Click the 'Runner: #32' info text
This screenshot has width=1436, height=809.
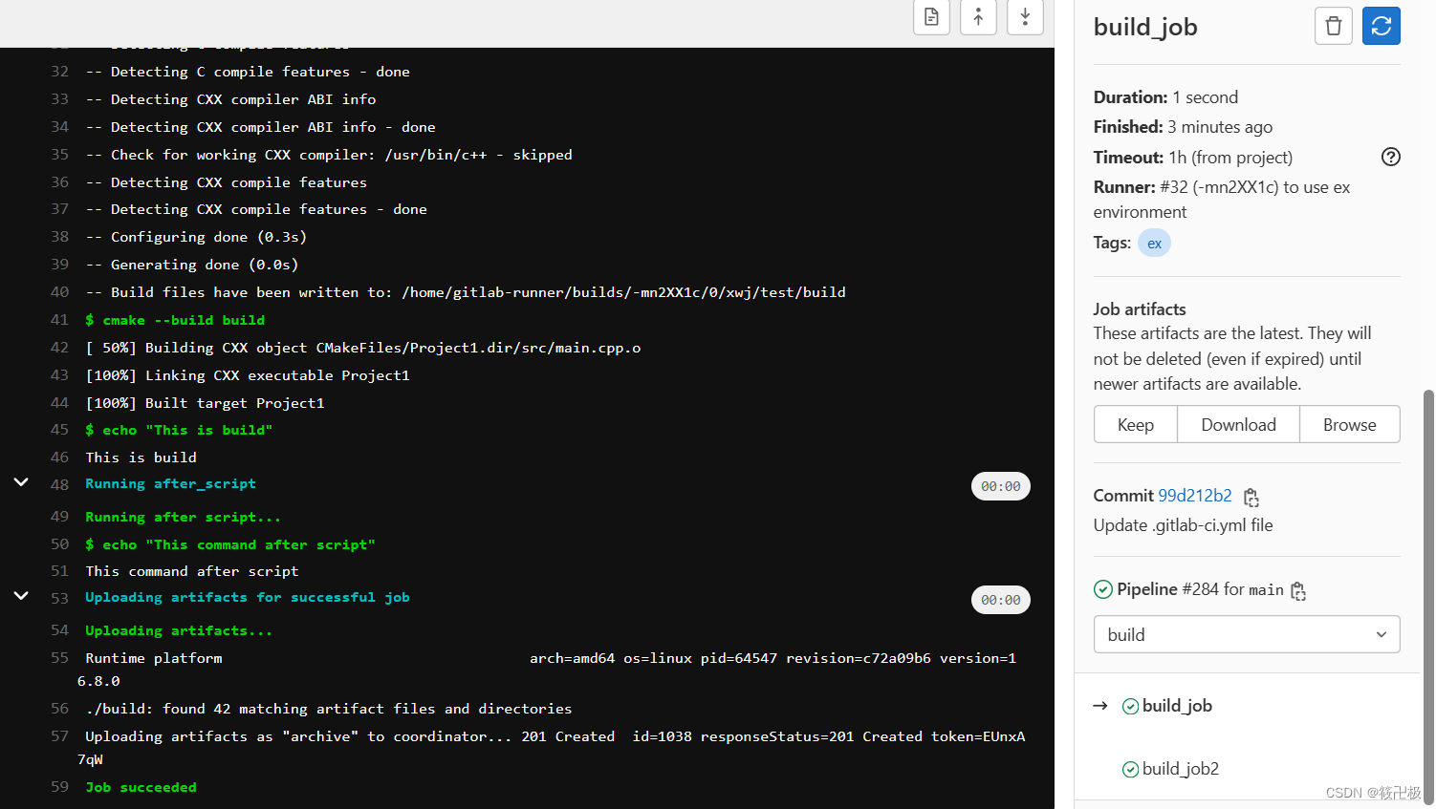tap(1222, 199)
